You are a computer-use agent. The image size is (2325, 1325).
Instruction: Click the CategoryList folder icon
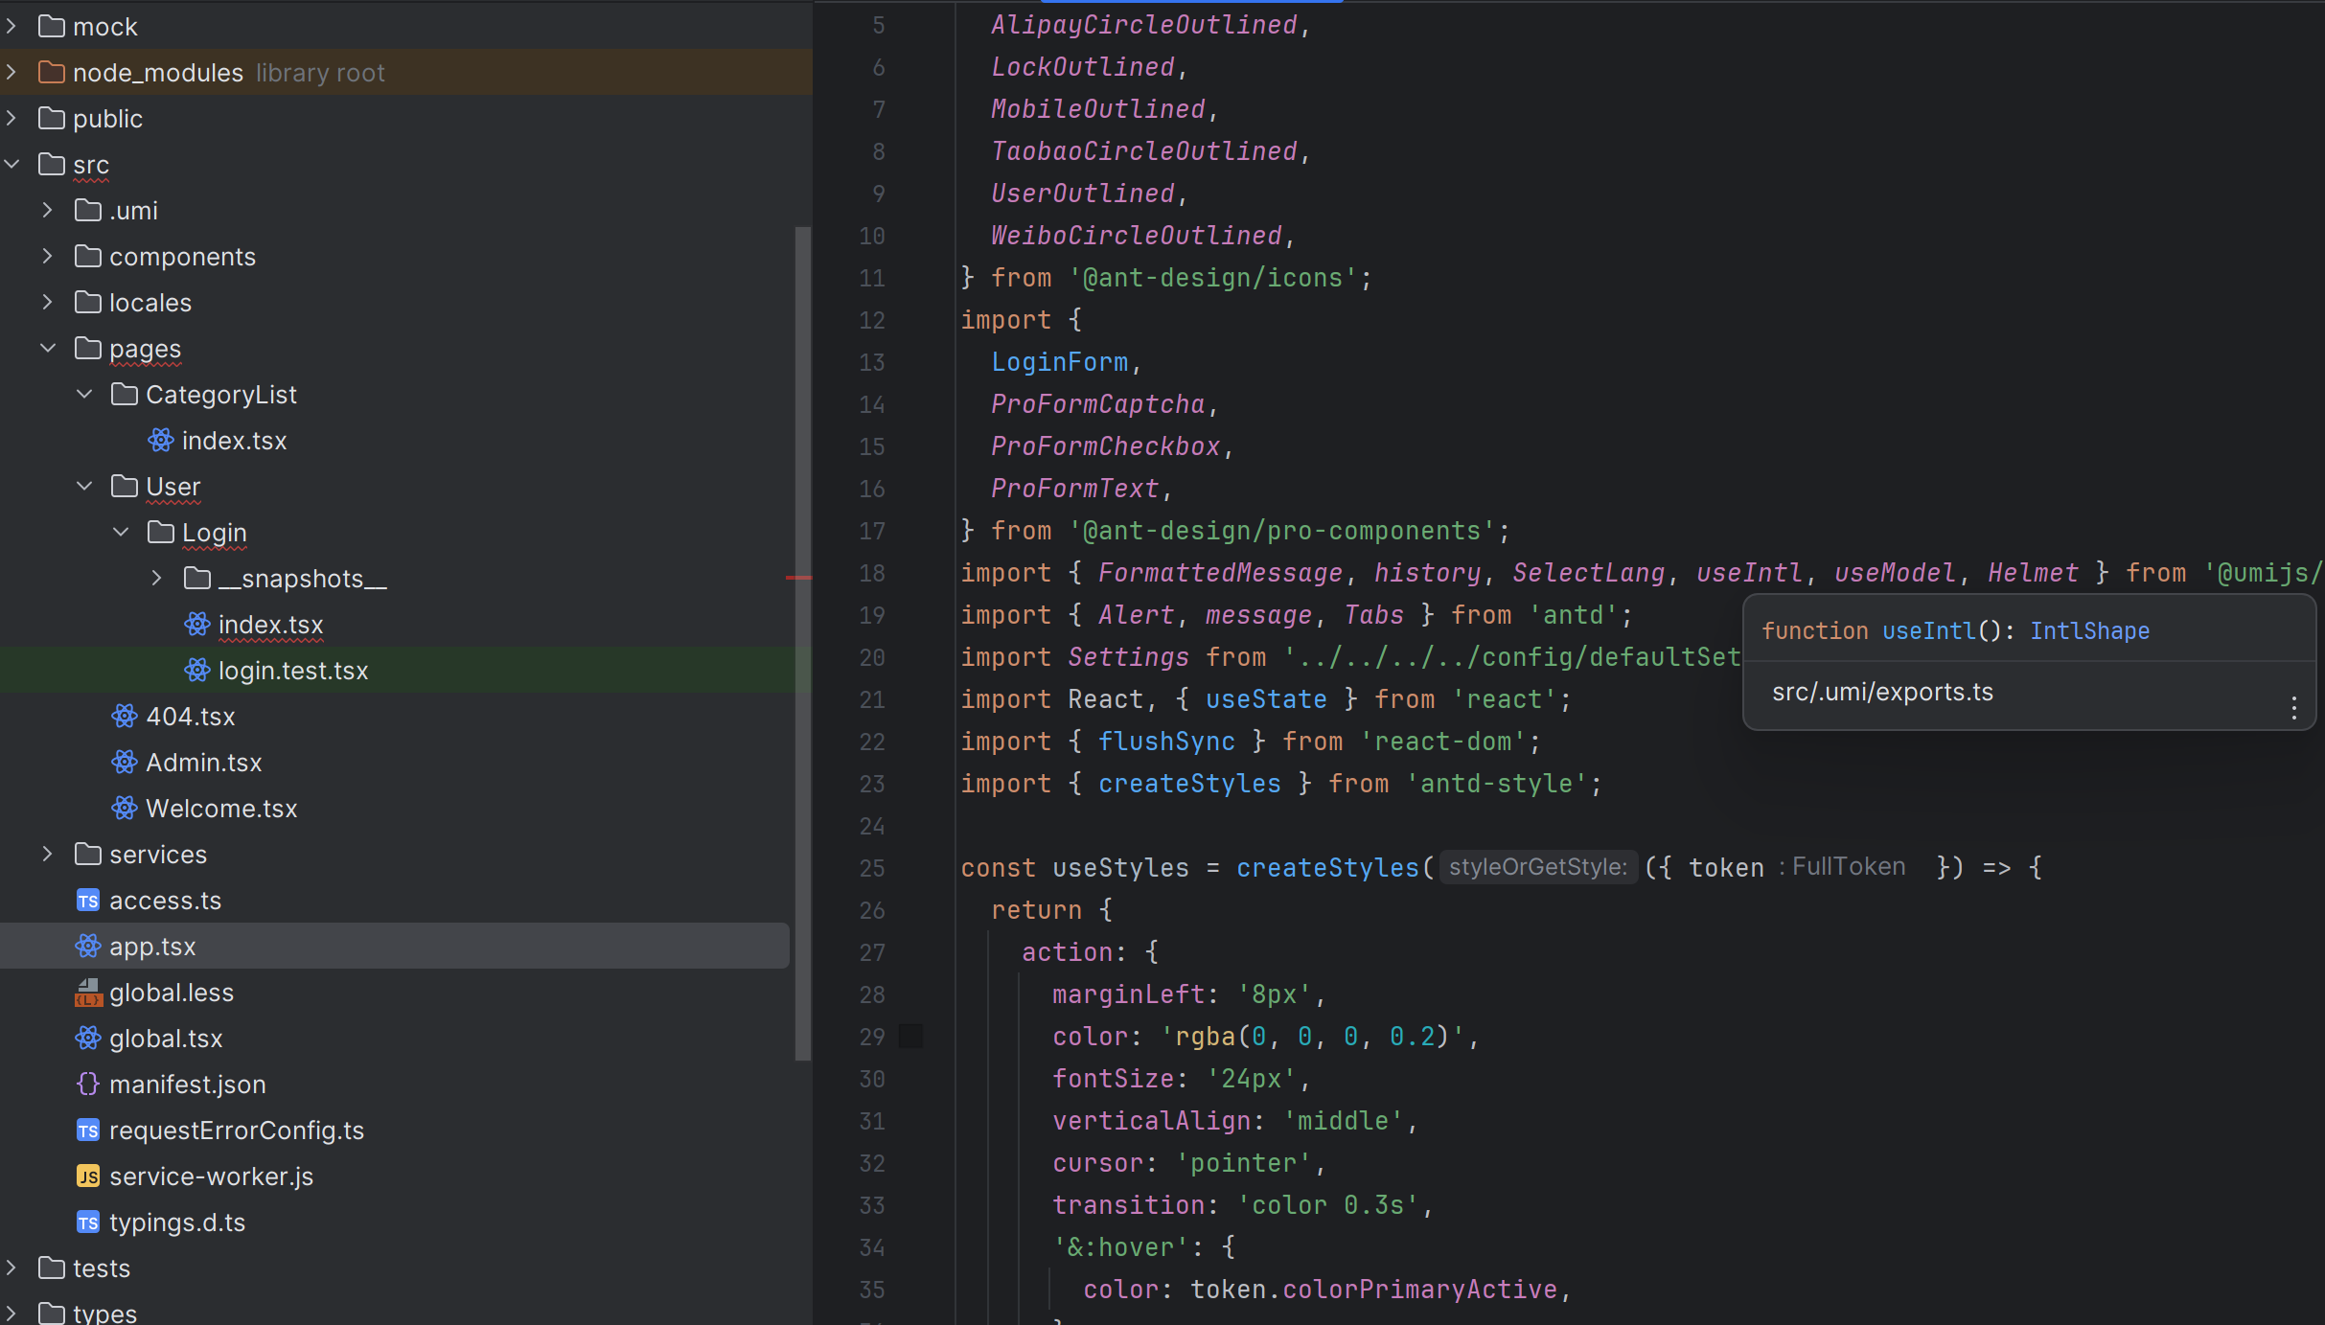click(125, 395)
